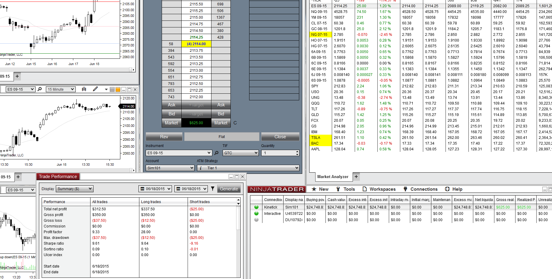Click the green status indicator for Interactive

tap(256, 214)
